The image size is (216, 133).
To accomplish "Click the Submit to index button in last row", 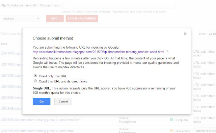I will 205,131.
